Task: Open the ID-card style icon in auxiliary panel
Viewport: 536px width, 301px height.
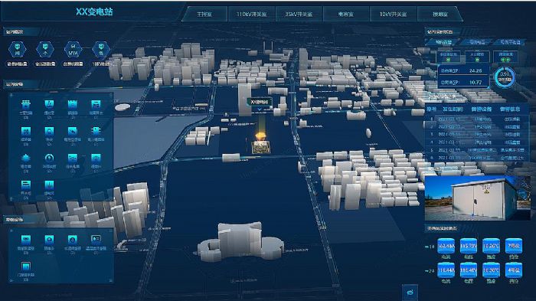Action: tap(96, 239)
